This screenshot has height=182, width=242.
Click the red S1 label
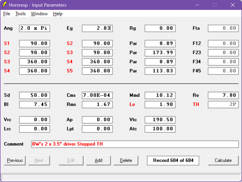click(7, 43)
